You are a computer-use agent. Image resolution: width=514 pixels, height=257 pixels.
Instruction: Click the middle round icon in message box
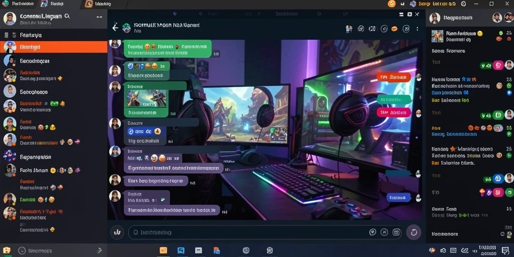click(x=384, y=232)
